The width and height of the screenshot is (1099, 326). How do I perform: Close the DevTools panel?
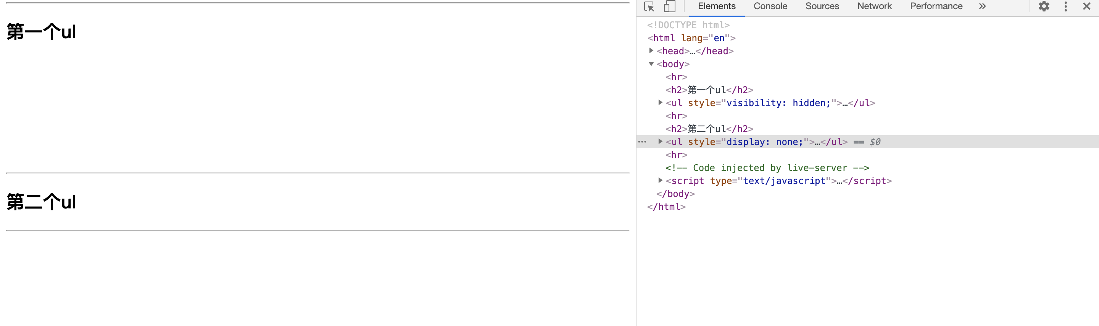point(1086,6)
